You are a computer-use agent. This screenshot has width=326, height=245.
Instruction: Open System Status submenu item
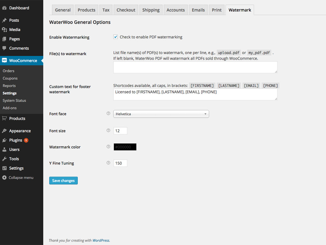pos(14,101)
